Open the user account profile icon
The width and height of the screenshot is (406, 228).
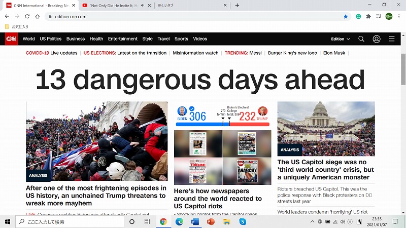pyautogui.click(x=377, y=39)
